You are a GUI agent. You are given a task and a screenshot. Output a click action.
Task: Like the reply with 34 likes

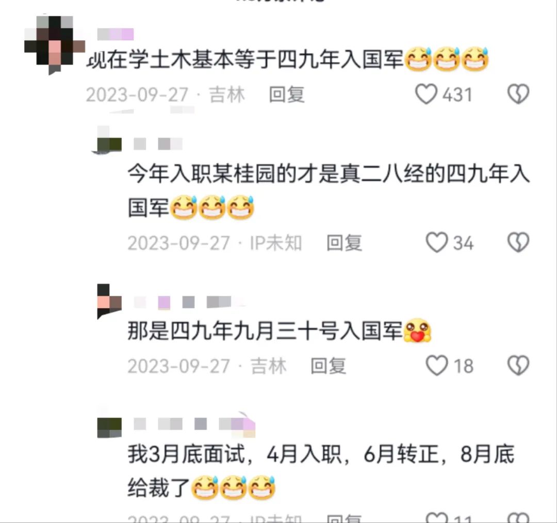tap(437, 243)
